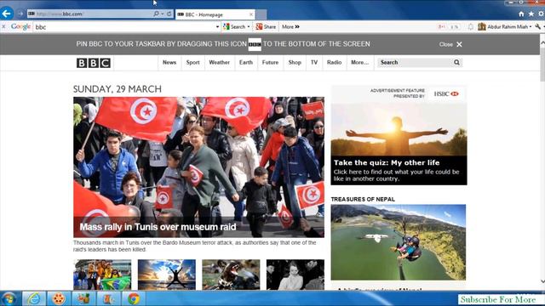Open the black and white woman thumbnail
545x306 pixels.
295,275
